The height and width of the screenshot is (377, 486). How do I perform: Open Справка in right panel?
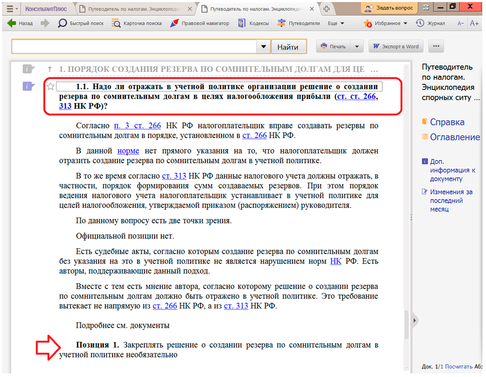[446, 122]
